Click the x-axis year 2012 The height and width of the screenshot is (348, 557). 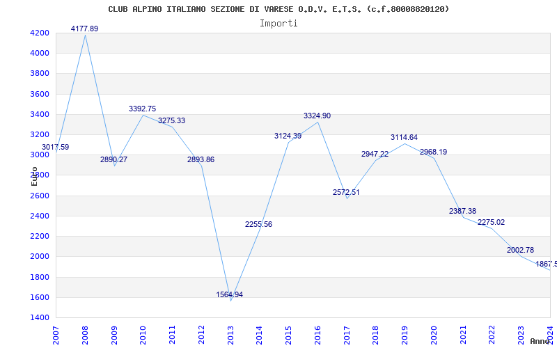(201, 335)
